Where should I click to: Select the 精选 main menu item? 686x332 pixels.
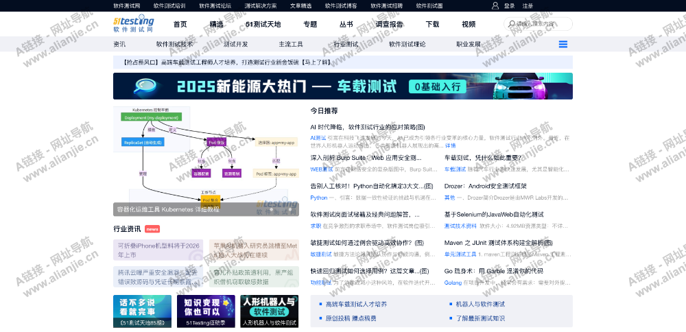click(x=216, y=25)
